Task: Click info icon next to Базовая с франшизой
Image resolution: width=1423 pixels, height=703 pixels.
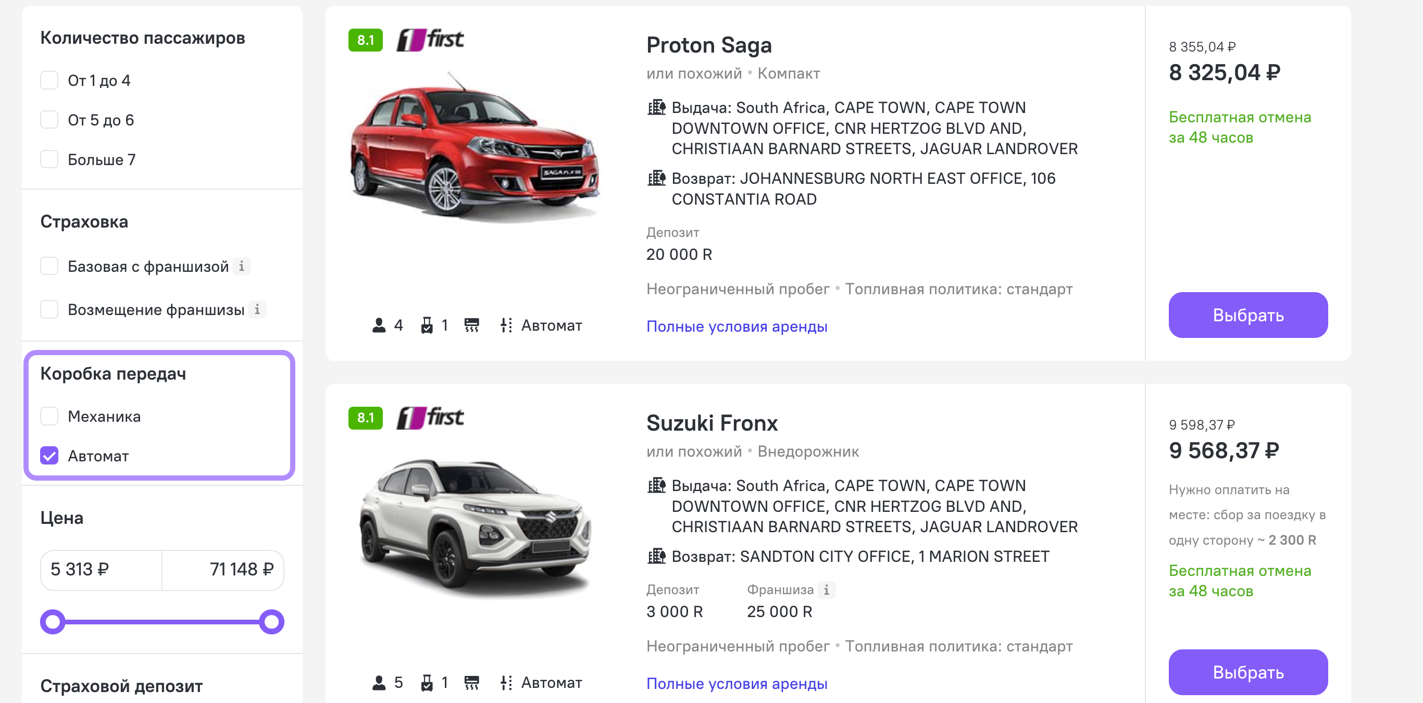Action: coord(241,266)
